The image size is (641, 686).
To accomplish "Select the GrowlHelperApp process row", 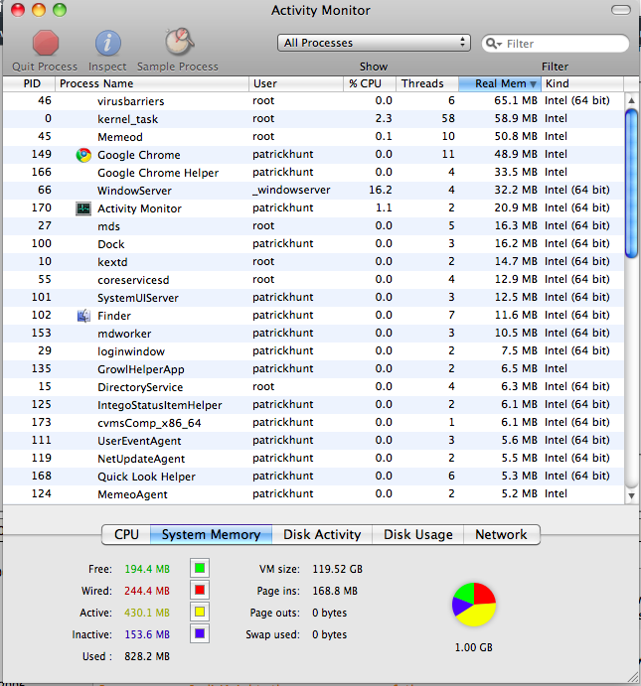I will click(x=313, y=369).
